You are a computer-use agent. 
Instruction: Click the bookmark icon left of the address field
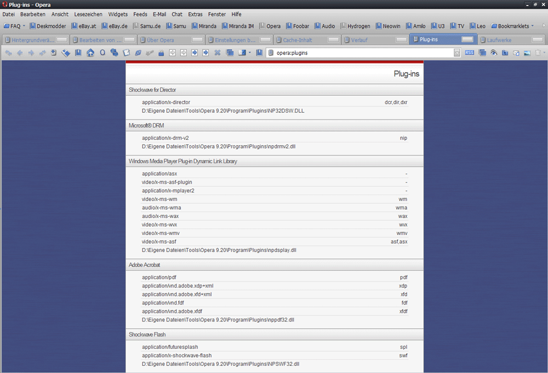click(x=259, y=53)
